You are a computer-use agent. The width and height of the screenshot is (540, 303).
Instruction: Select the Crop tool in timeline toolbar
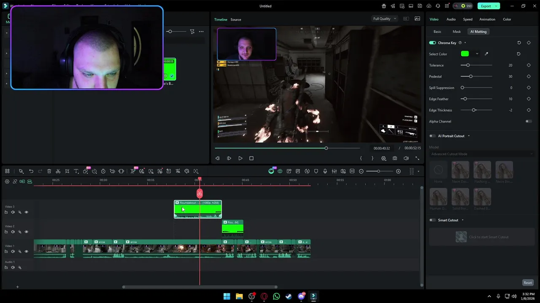[67, 171]
